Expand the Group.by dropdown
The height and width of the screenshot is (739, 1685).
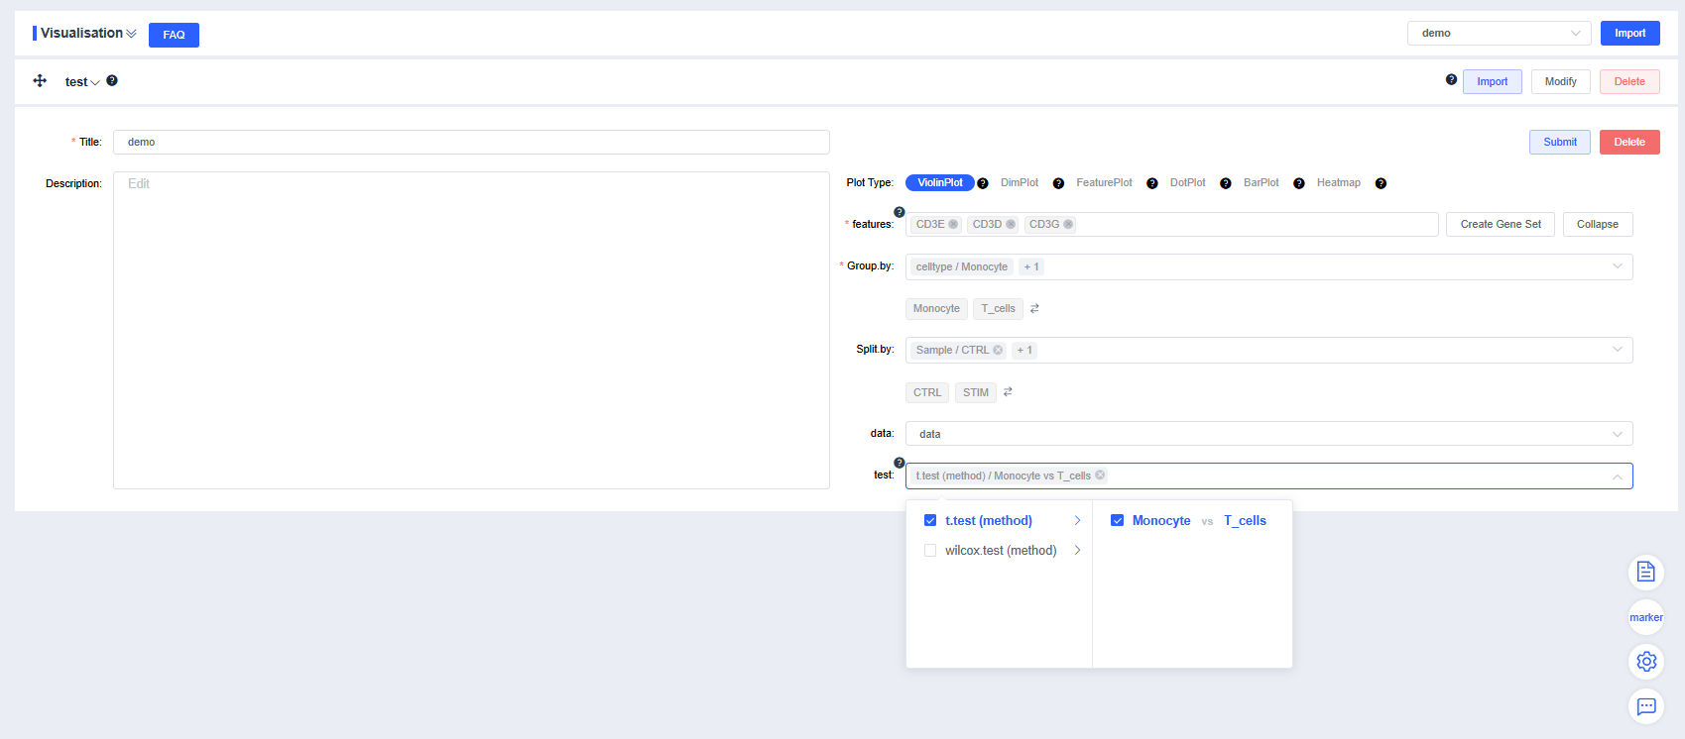(1617, 266)
